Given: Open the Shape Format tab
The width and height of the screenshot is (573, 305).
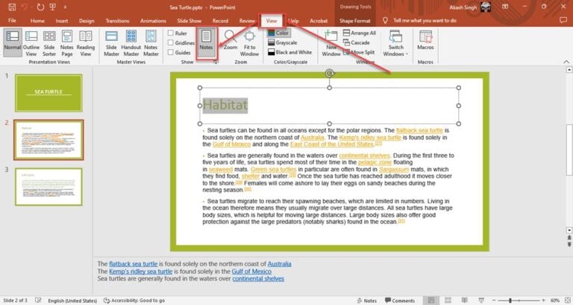Looking at the screenshot, I should point(354,21).
